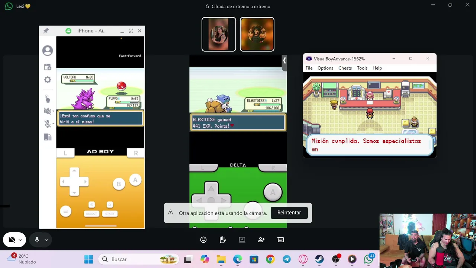Open Telegram from the taskbar
The width and height of the screenshot is (476, 268).
pyautogui.click(x=287, y=259)
